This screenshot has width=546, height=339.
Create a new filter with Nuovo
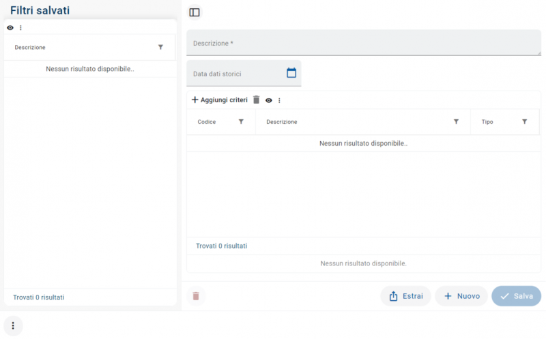click(461, 296)
